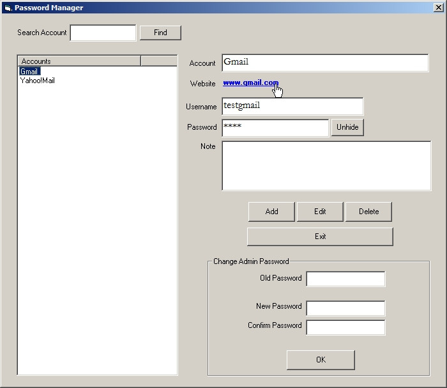The width and height of the screenshot is (447, 388).
Task: Click inside the Note text area
Action: click(x=326, y=166)
